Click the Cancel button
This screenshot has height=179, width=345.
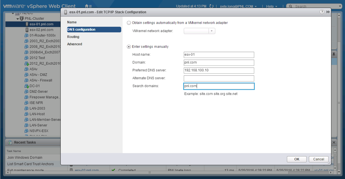[x=319, y=159]
